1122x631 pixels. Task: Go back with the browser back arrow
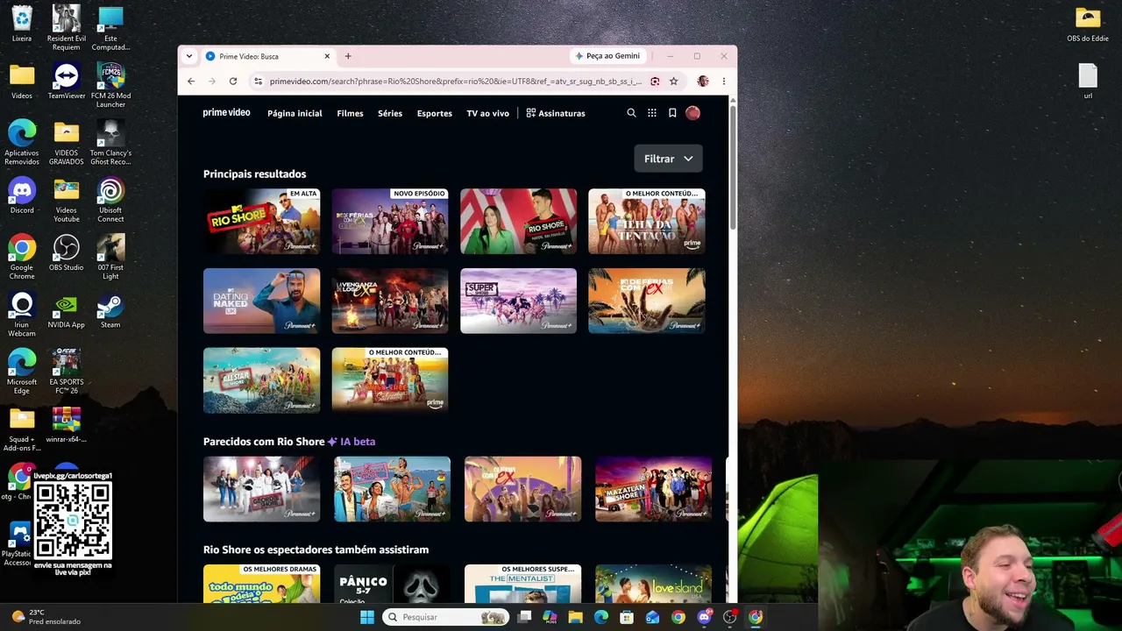pyautogui.click(x=191, y=82)
